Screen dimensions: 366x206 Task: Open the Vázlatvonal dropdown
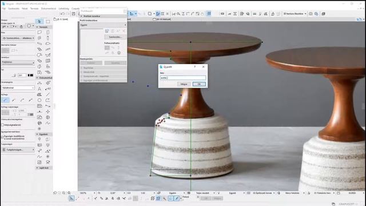click(18, 88)
